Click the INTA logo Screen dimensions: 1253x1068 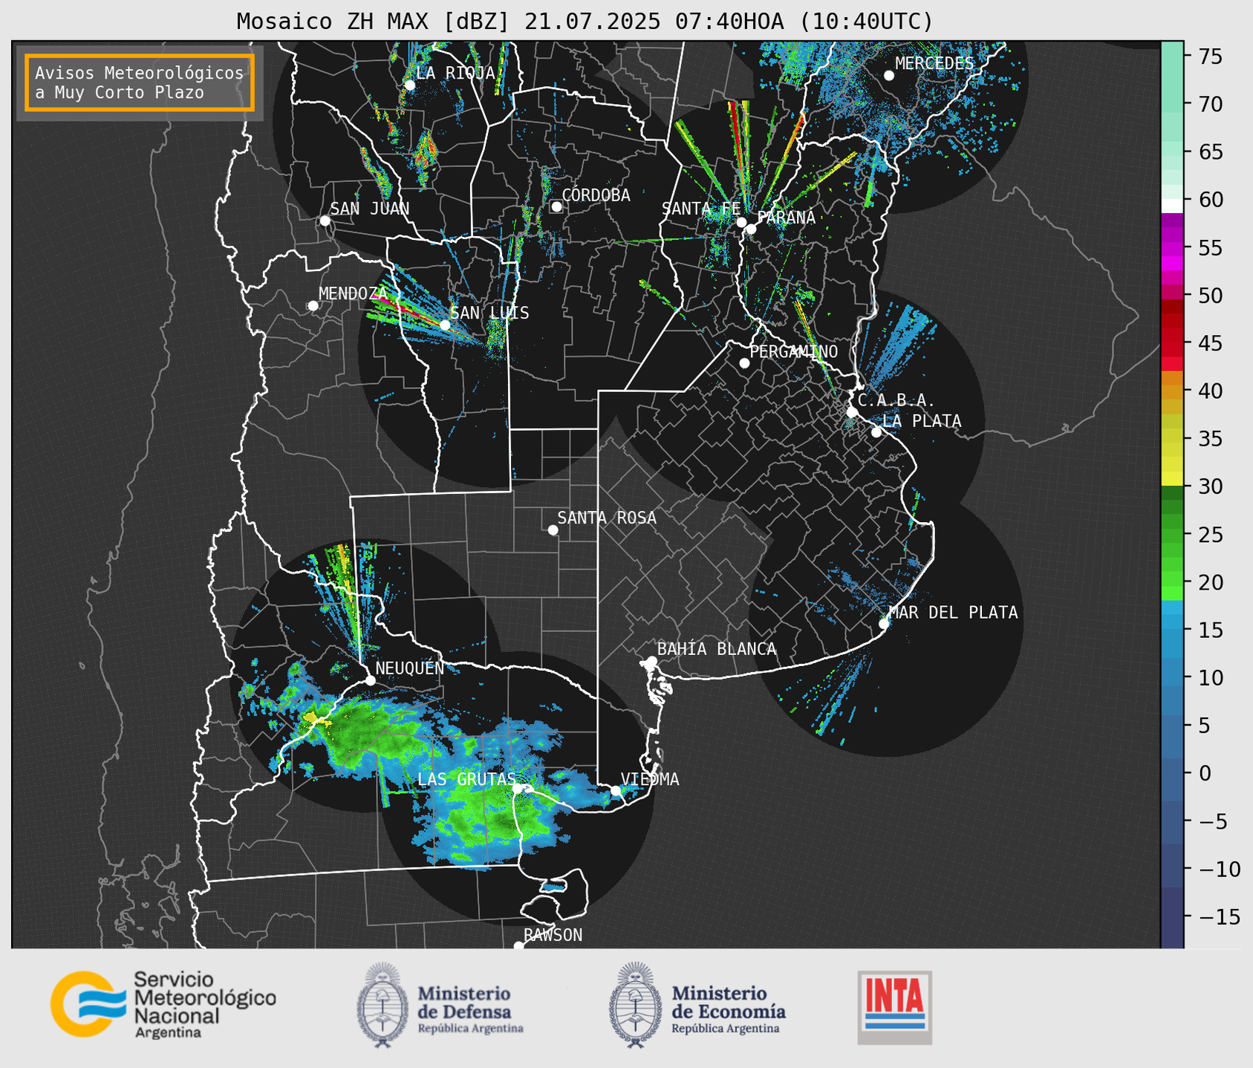(x=895, y=1007)
